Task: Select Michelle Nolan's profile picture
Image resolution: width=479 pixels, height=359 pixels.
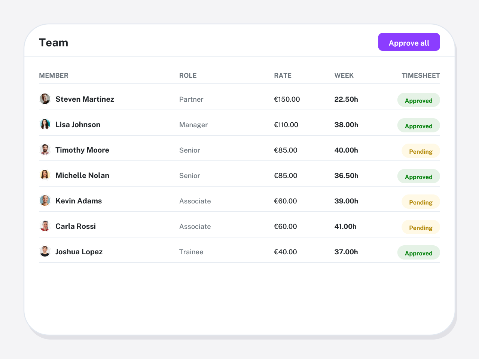Action: click(x=45, y=175)
